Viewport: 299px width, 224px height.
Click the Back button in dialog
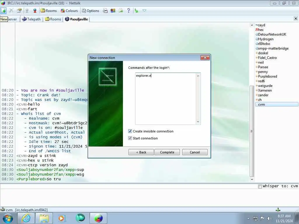point(141,152)
